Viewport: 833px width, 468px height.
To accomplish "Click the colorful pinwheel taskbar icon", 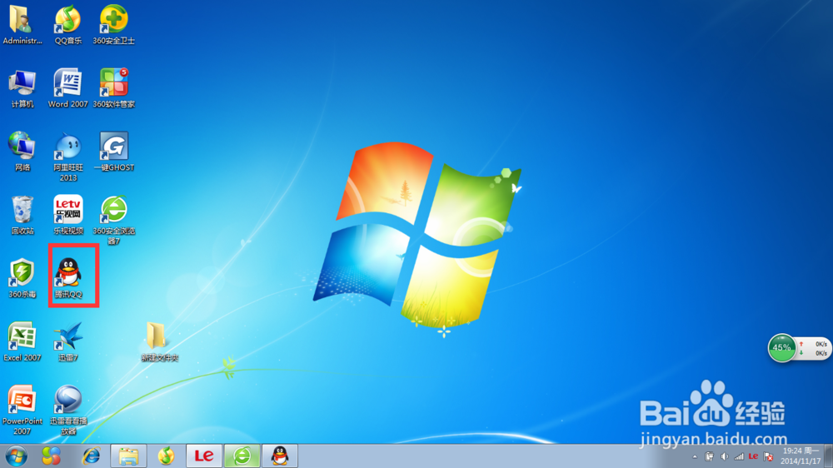I will click(52, 456).
